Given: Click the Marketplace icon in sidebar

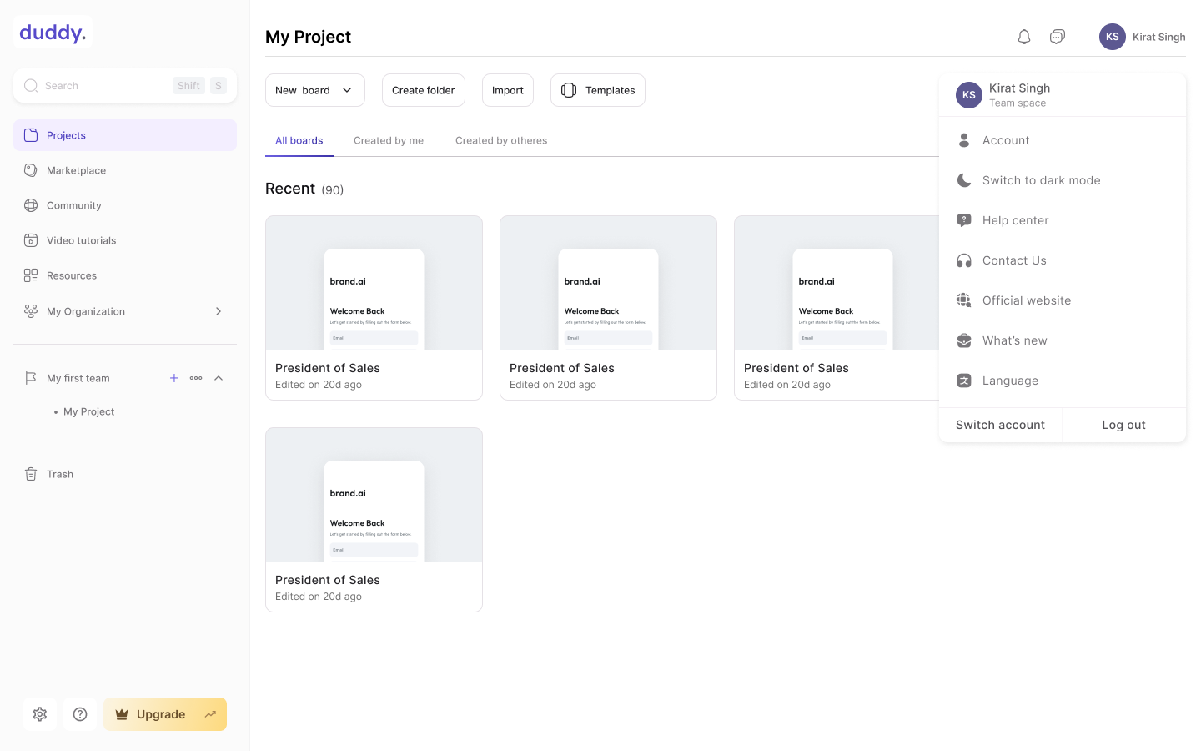Looking at the screenshot, I should (31, 170).
